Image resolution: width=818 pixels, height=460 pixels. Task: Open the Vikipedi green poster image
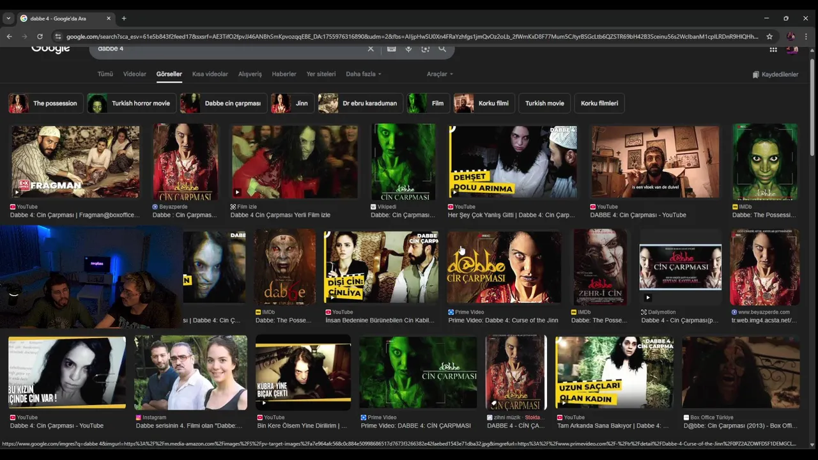403,162
